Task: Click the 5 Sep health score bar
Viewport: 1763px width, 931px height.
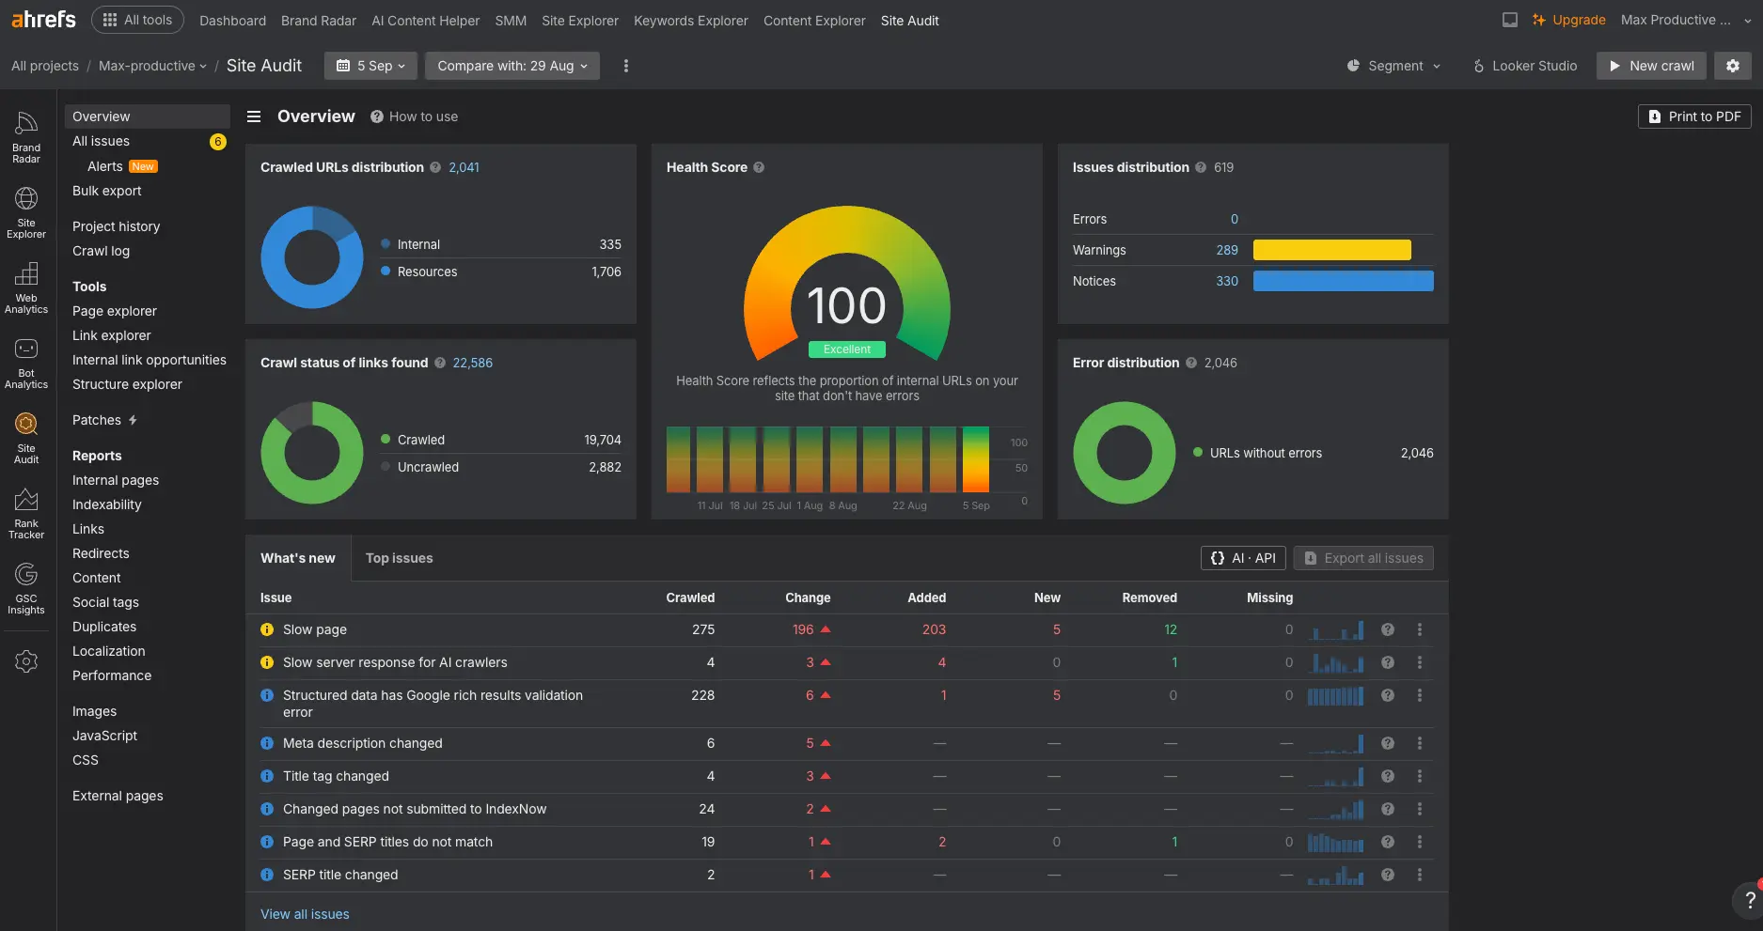Action: coord(976,459)
